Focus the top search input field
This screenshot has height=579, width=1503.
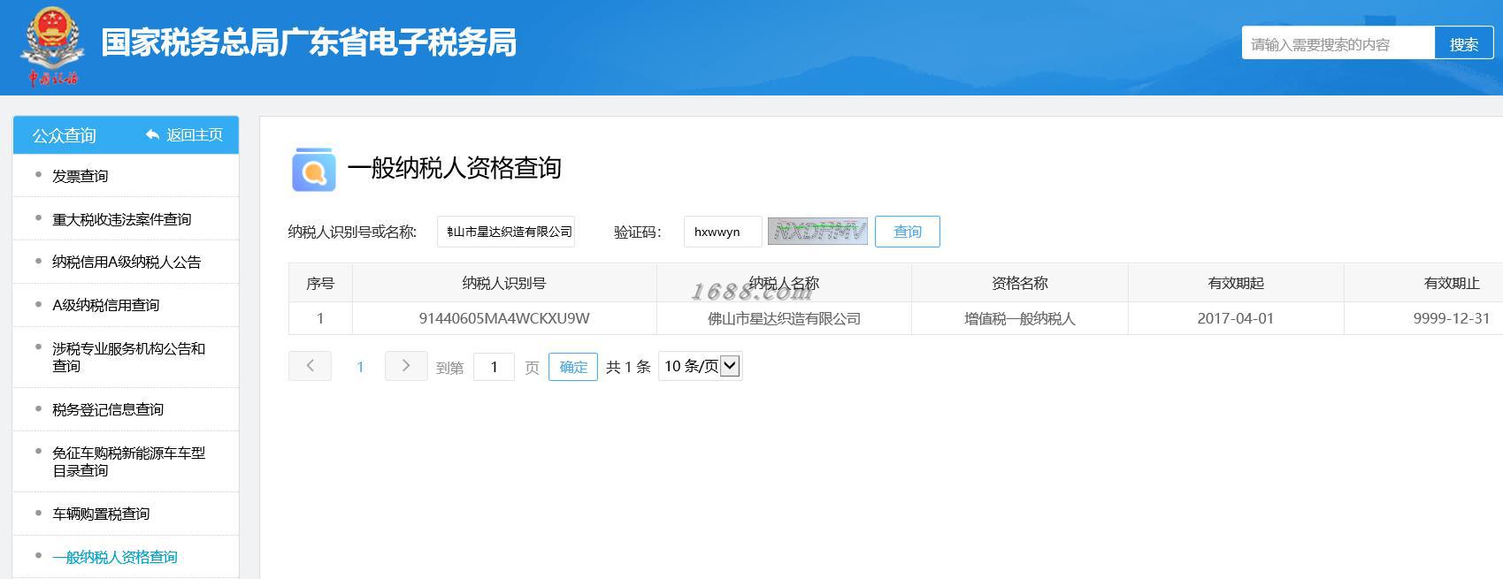point(1338,43)
